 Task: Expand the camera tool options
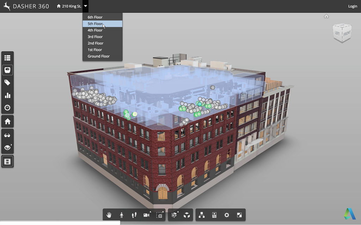[150, 212]
